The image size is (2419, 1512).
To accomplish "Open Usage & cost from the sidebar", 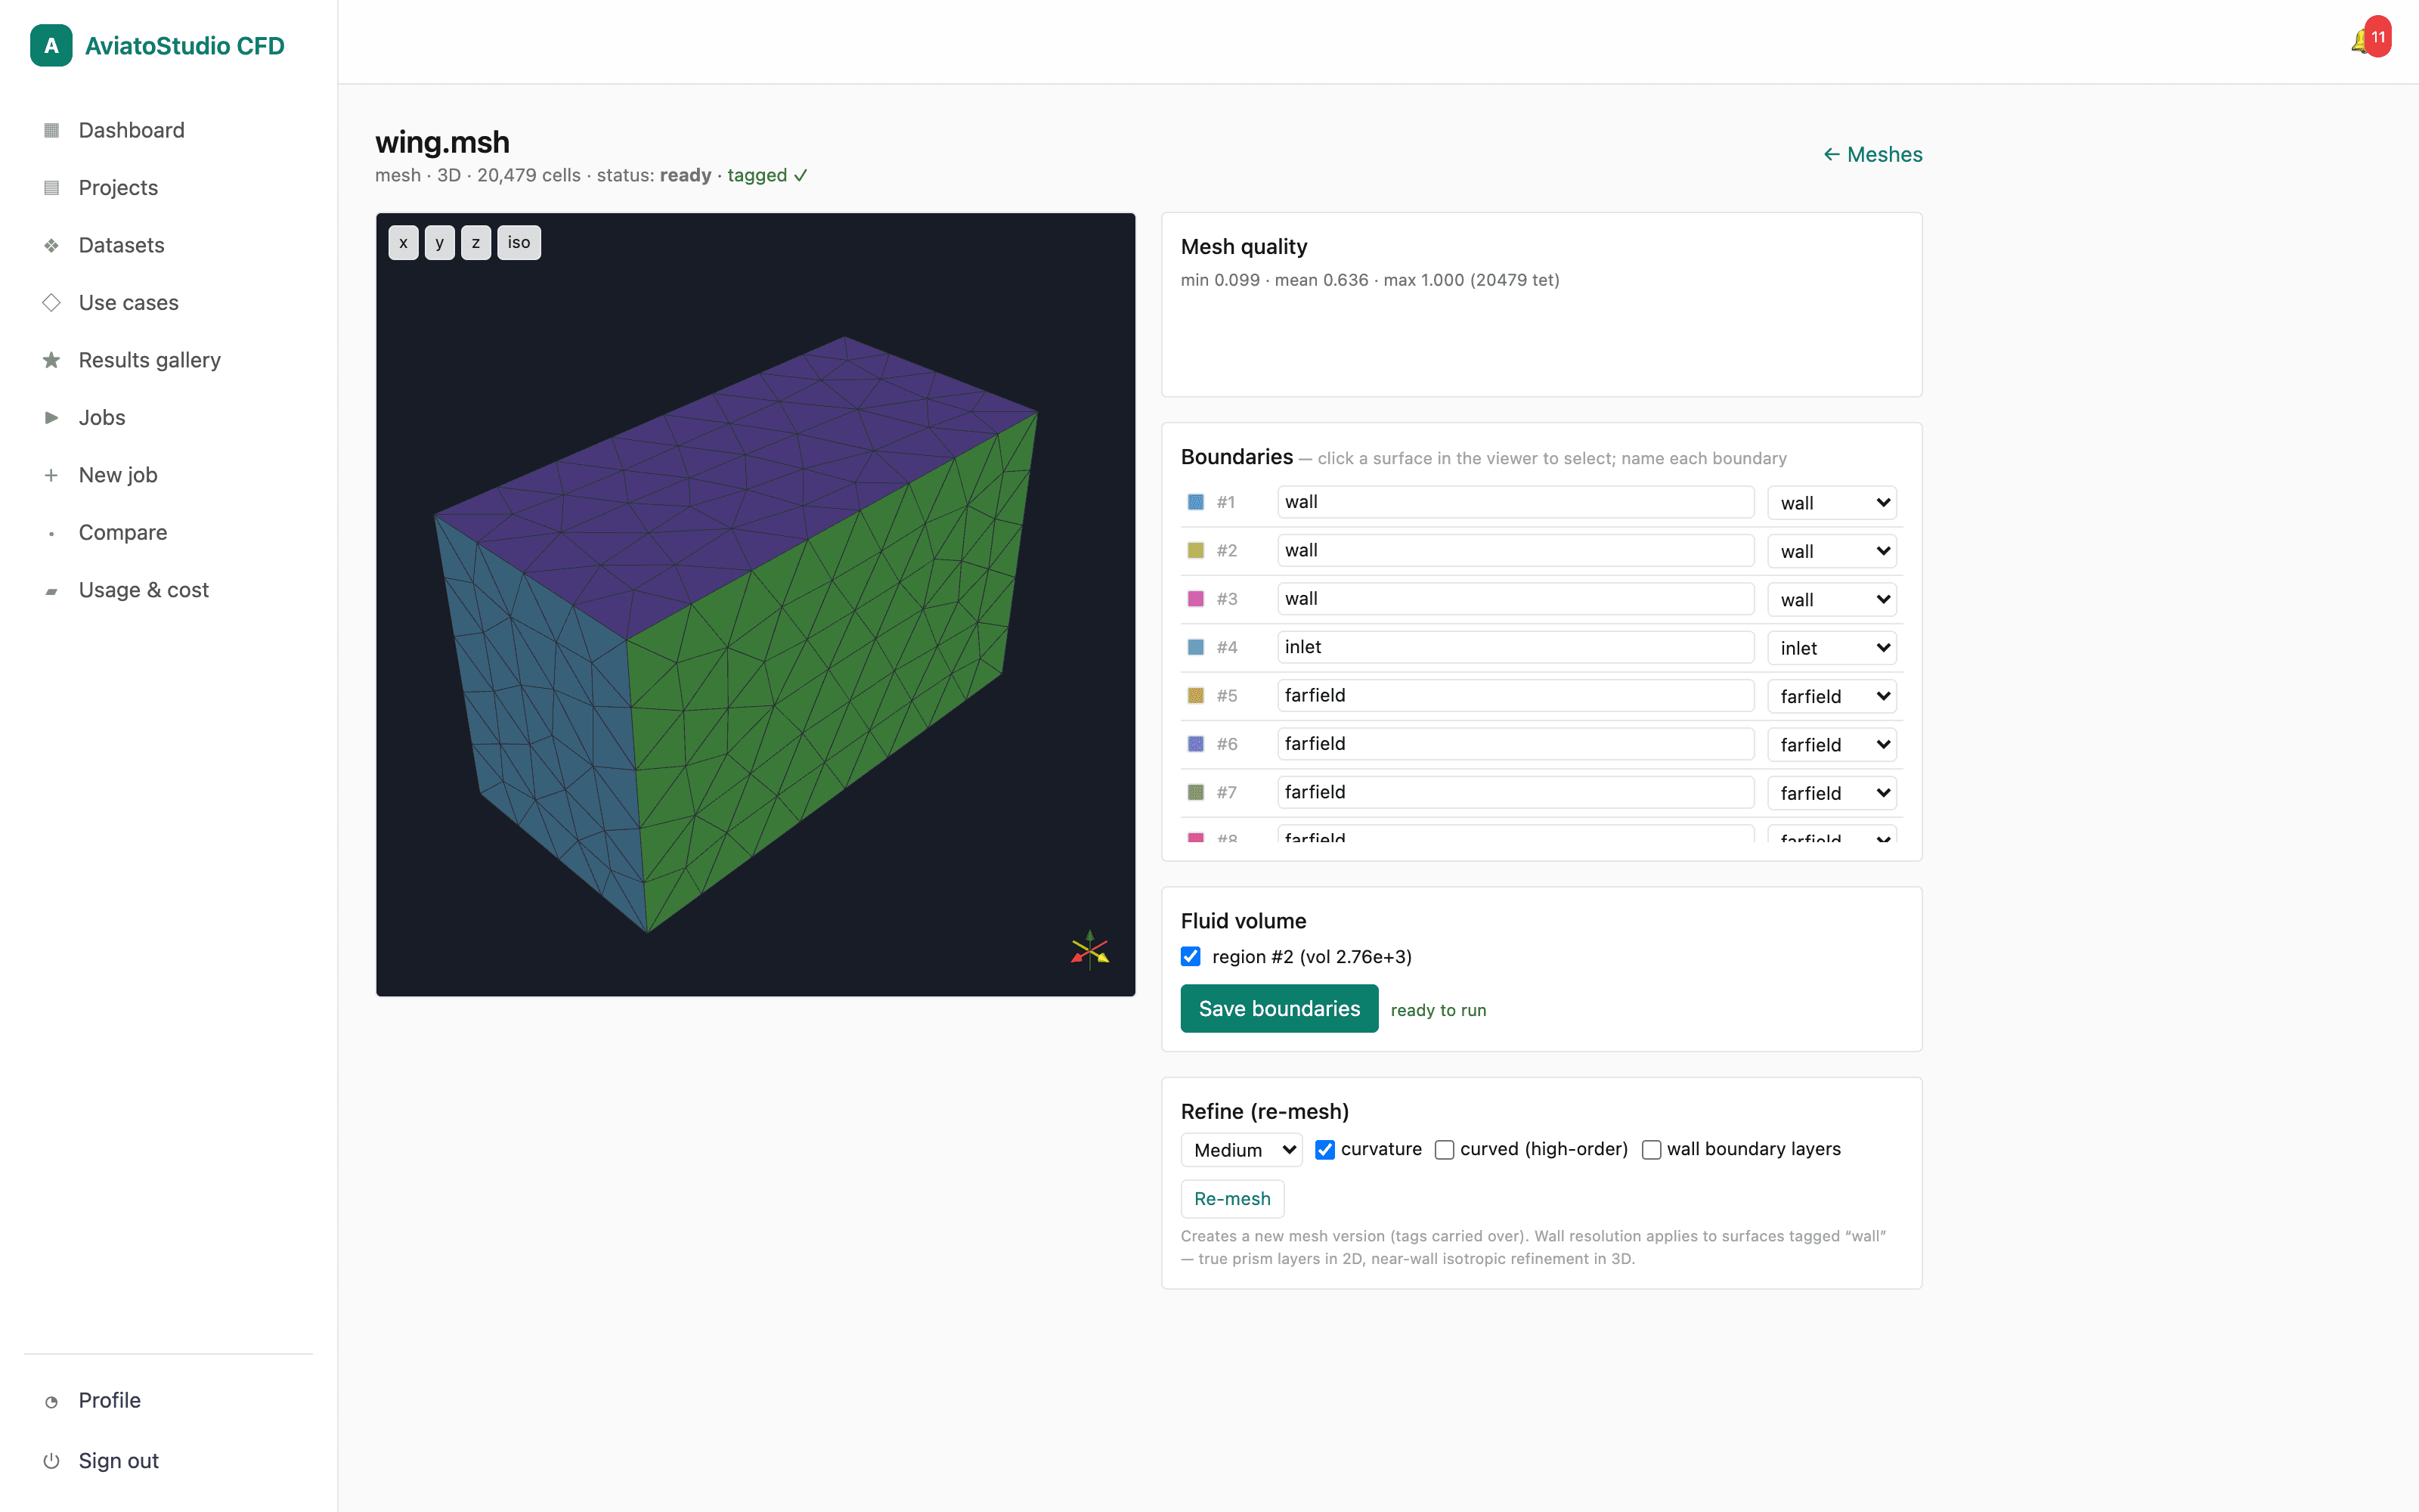I will pyautogui.click(x=144, y=591).
